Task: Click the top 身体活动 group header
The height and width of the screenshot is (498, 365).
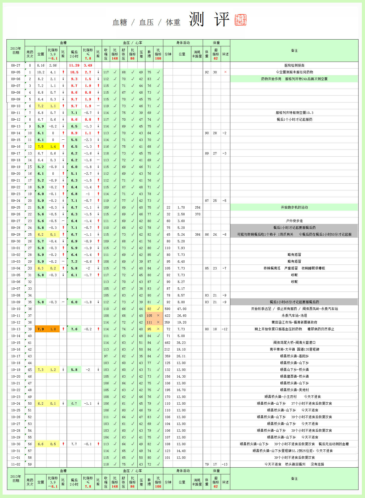Action: coord(183,43)
